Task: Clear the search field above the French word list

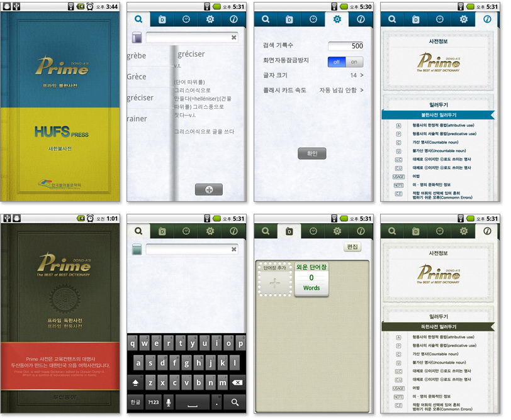Action: [233, 38]
